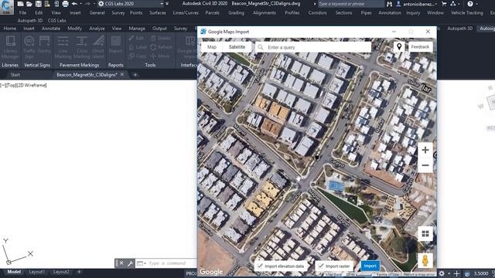Click the Enter a query search field
The image size is (495, 278).
pyautogui.click(x=313, y=47)
